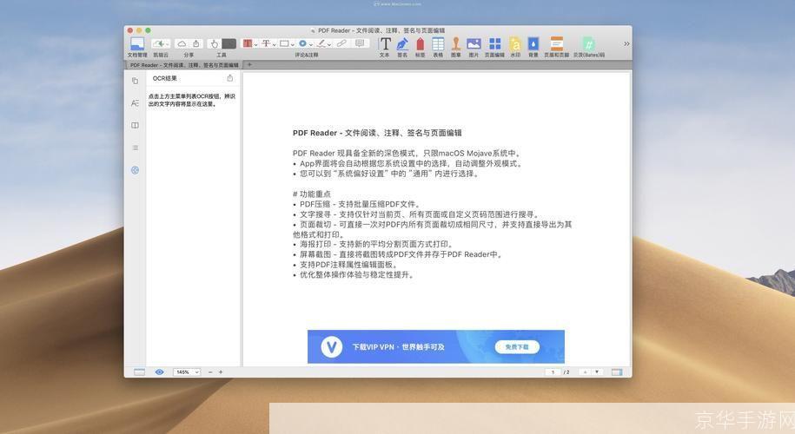Add a 水印 watermark

coord(515,46)
